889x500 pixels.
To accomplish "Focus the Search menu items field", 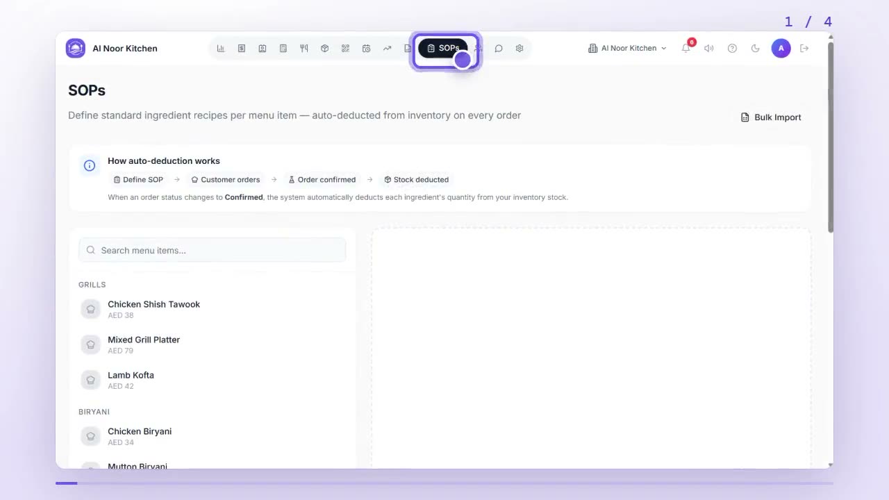I will pyautogui.click(x=212, y=250).
